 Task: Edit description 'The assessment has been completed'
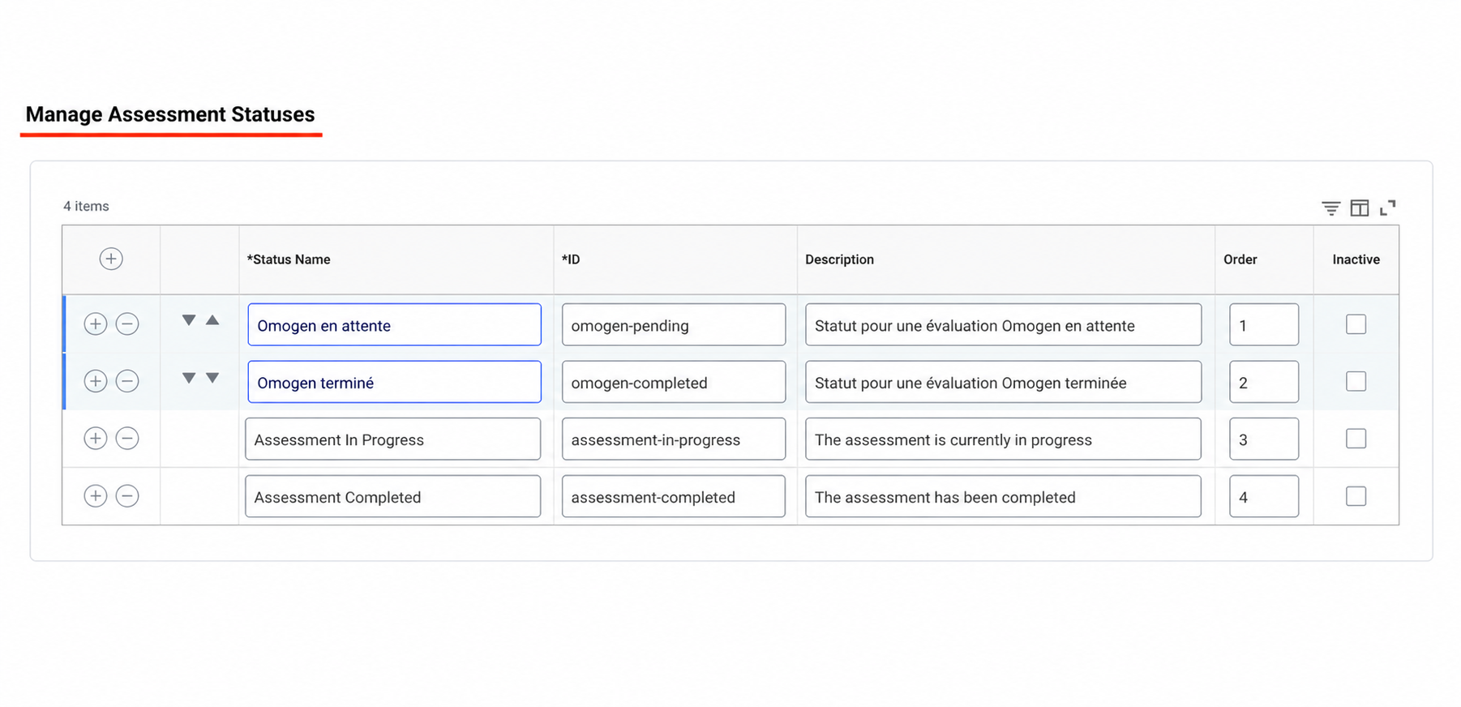point(1003,496)
